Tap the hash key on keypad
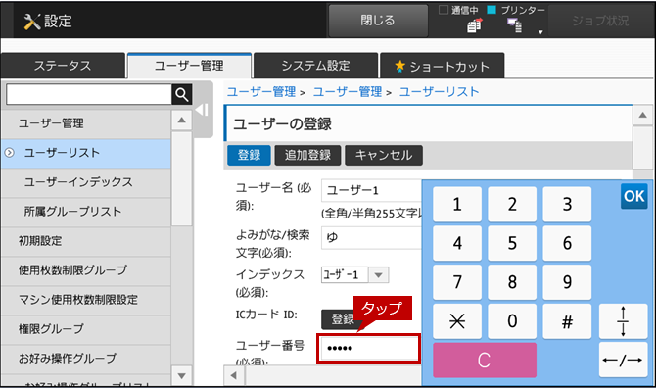This screenshot has height=388, width=656. coord(567,321)
